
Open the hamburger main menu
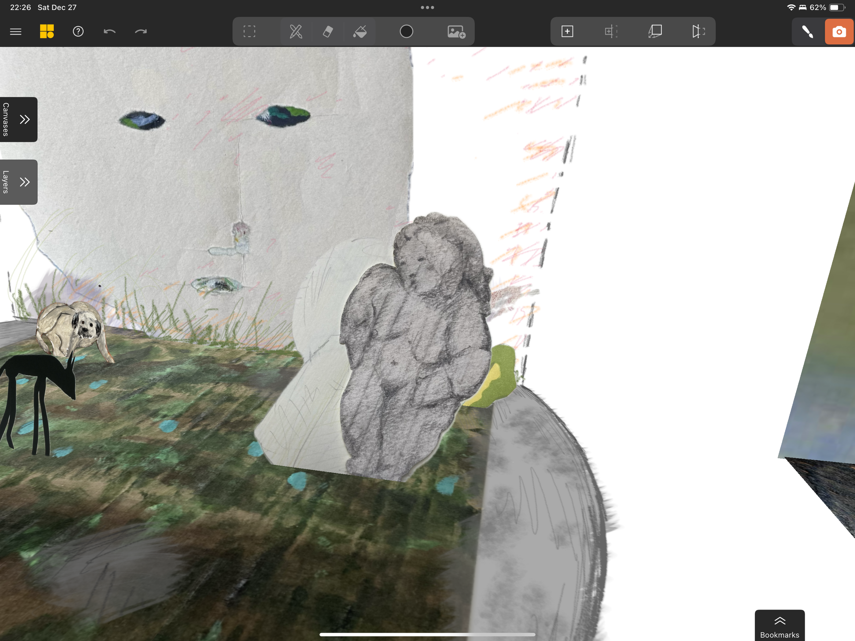pyautogui.click(x=15, y=31)
